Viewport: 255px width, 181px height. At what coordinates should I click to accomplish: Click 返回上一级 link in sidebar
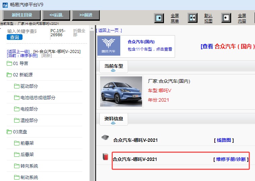(18, 52)
